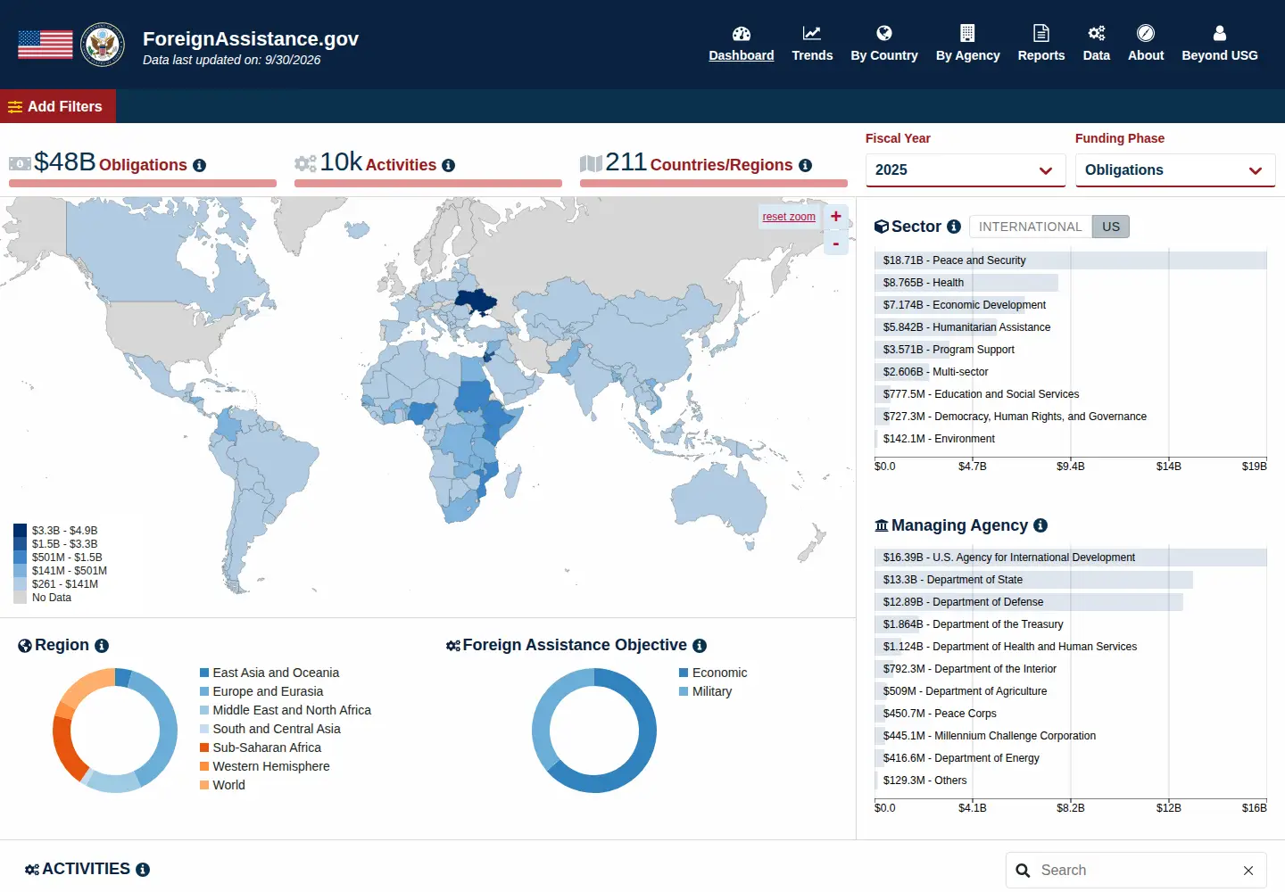The image size is (1285, 892).
Task: Toggle East Asia and Oceania legend entry
Action: 269,673
